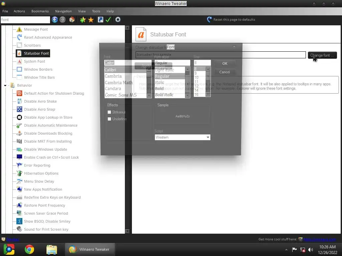Select Message Font in the tree
342x256 pixels.
pos(36,29)
